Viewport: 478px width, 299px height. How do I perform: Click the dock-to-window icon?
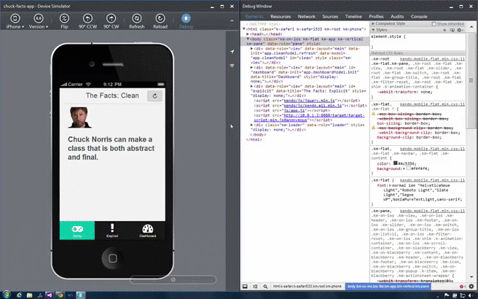tap(245, 286)
